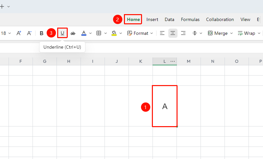Select column M header
The width and height of the screenshot is (263, 159).
[188, 61]
